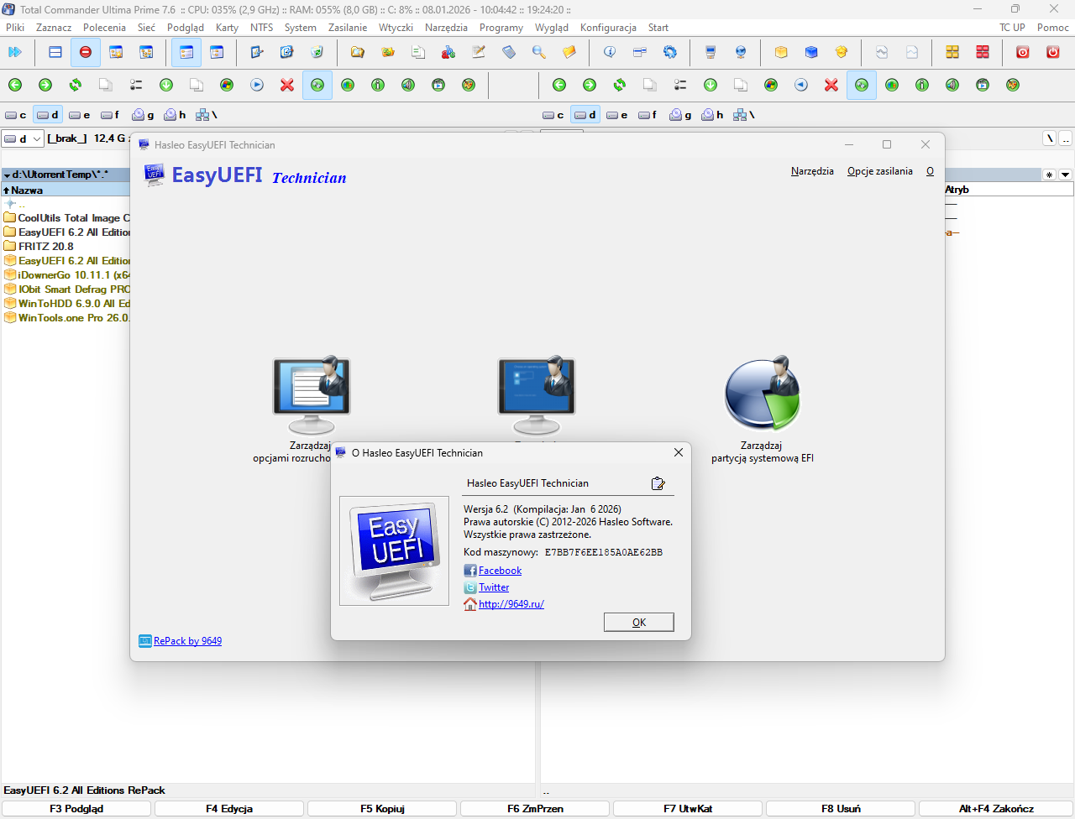Click the blue info bubble toolbar icon
Viewport: 1075px width, 819px height.
[x=610, y=52]
